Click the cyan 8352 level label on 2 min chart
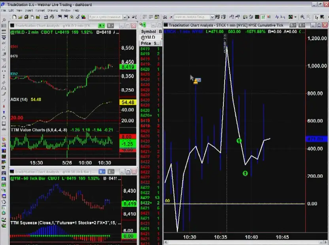329x245 pixels. (14, 74)
